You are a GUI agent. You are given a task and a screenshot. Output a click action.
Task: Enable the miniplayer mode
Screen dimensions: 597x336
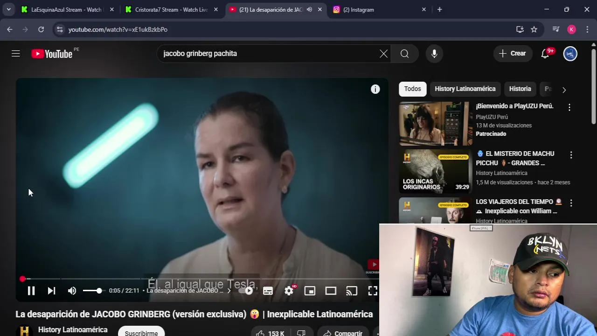point(310,291)
